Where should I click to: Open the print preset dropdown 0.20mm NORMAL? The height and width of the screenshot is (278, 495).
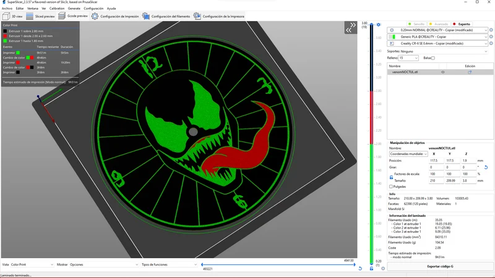coord(437,30)
